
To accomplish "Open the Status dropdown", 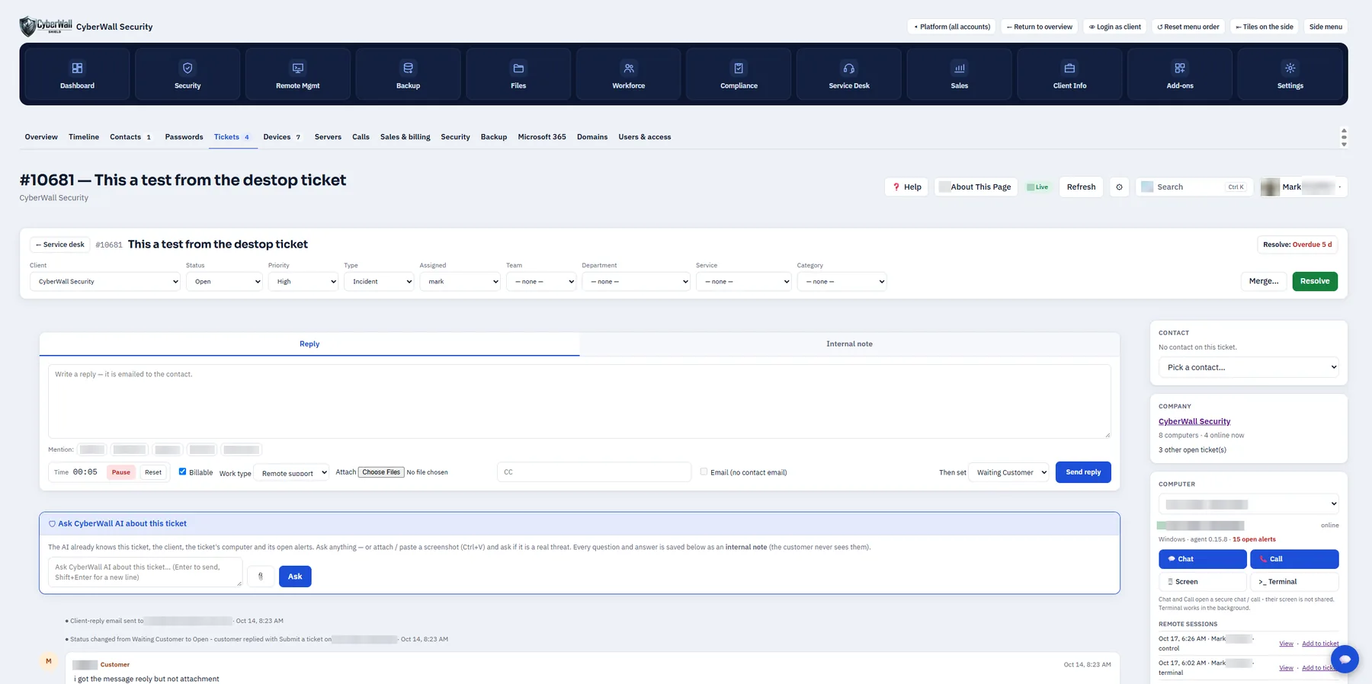I will [224, 282].
